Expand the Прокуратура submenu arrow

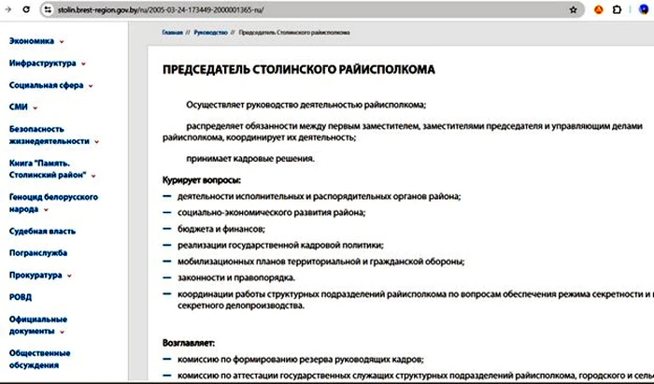(68, 277)
